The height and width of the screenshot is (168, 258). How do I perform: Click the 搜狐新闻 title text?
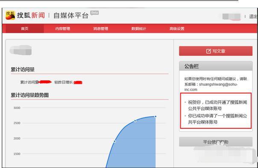coord(31,15)
